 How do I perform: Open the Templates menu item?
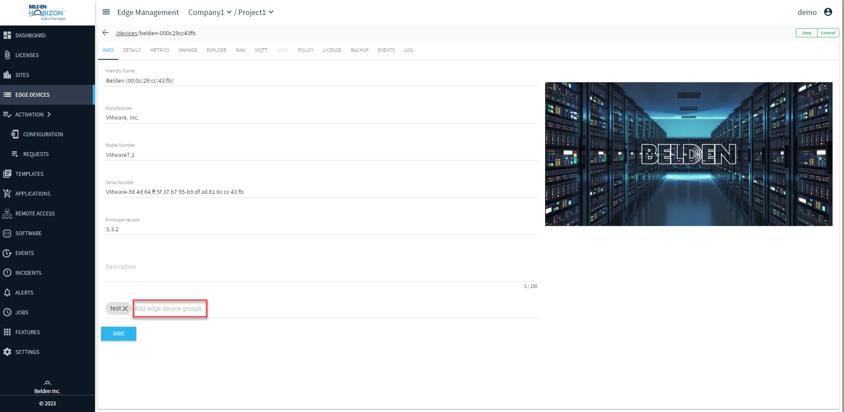pos(47,174)
